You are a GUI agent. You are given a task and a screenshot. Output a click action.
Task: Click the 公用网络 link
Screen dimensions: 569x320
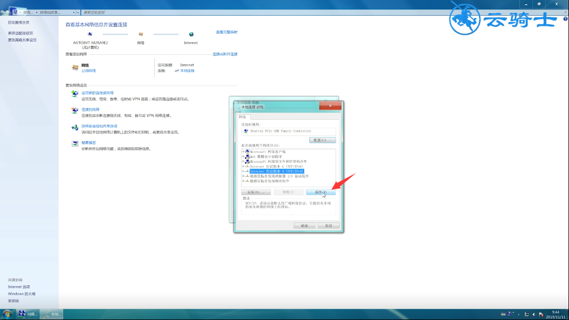click(x=89, y=71)
